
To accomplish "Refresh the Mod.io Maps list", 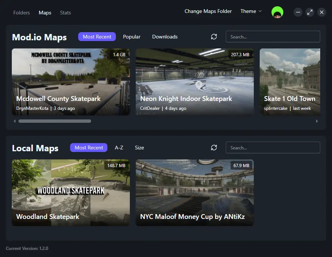I will point(214,37).
